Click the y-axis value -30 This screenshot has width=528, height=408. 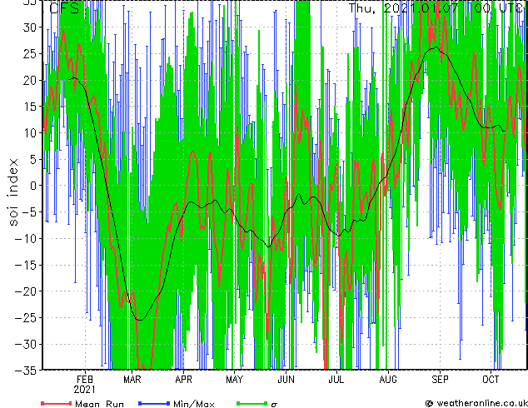click(x=26, y=344)
